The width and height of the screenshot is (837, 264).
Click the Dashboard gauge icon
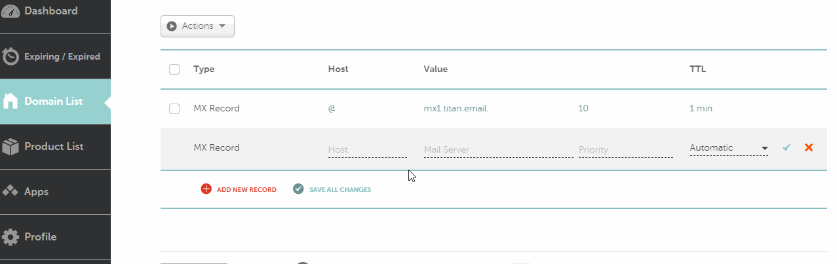tap(10, 11)
